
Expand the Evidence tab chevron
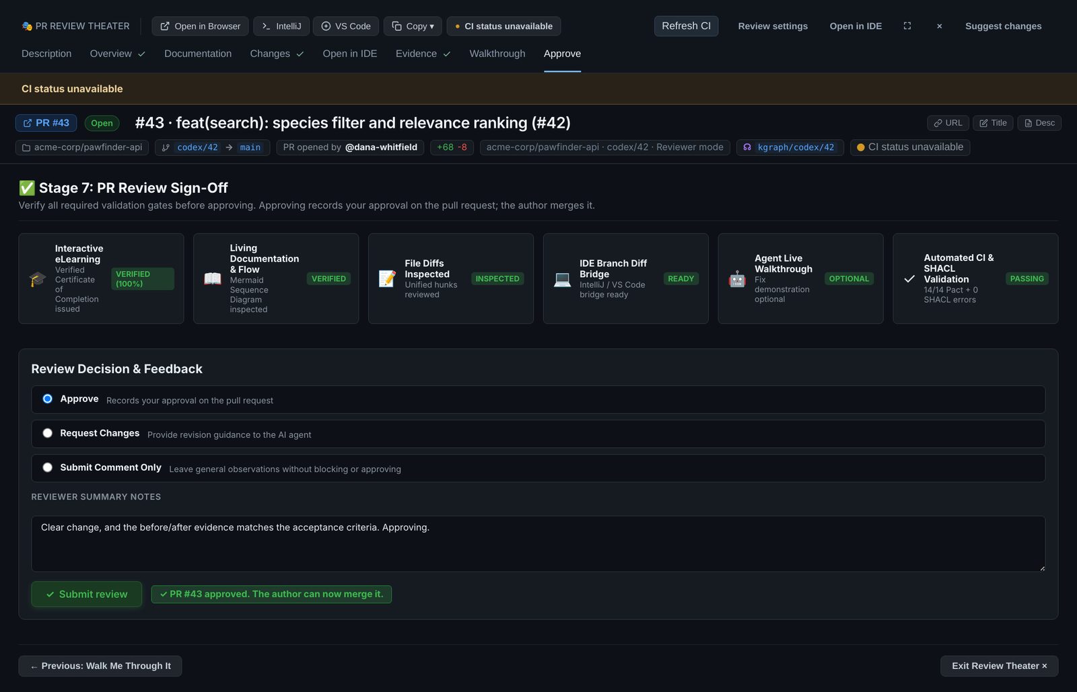click(446, 54)
